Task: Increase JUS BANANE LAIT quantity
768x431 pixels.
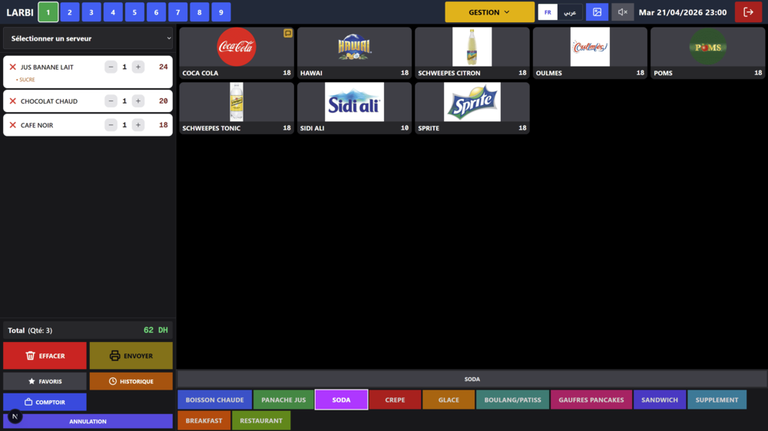Action: pyautogui.click(x=138, y=67)
